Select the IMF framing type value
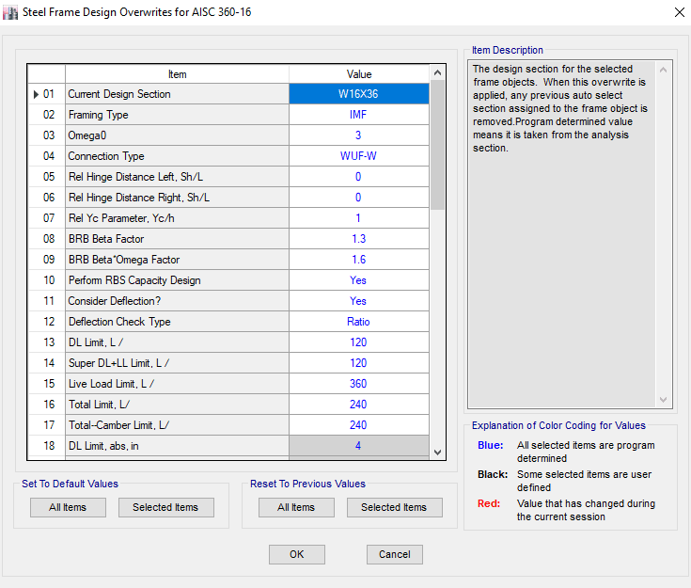Screen dimensions: 691x588 (359, 115)
